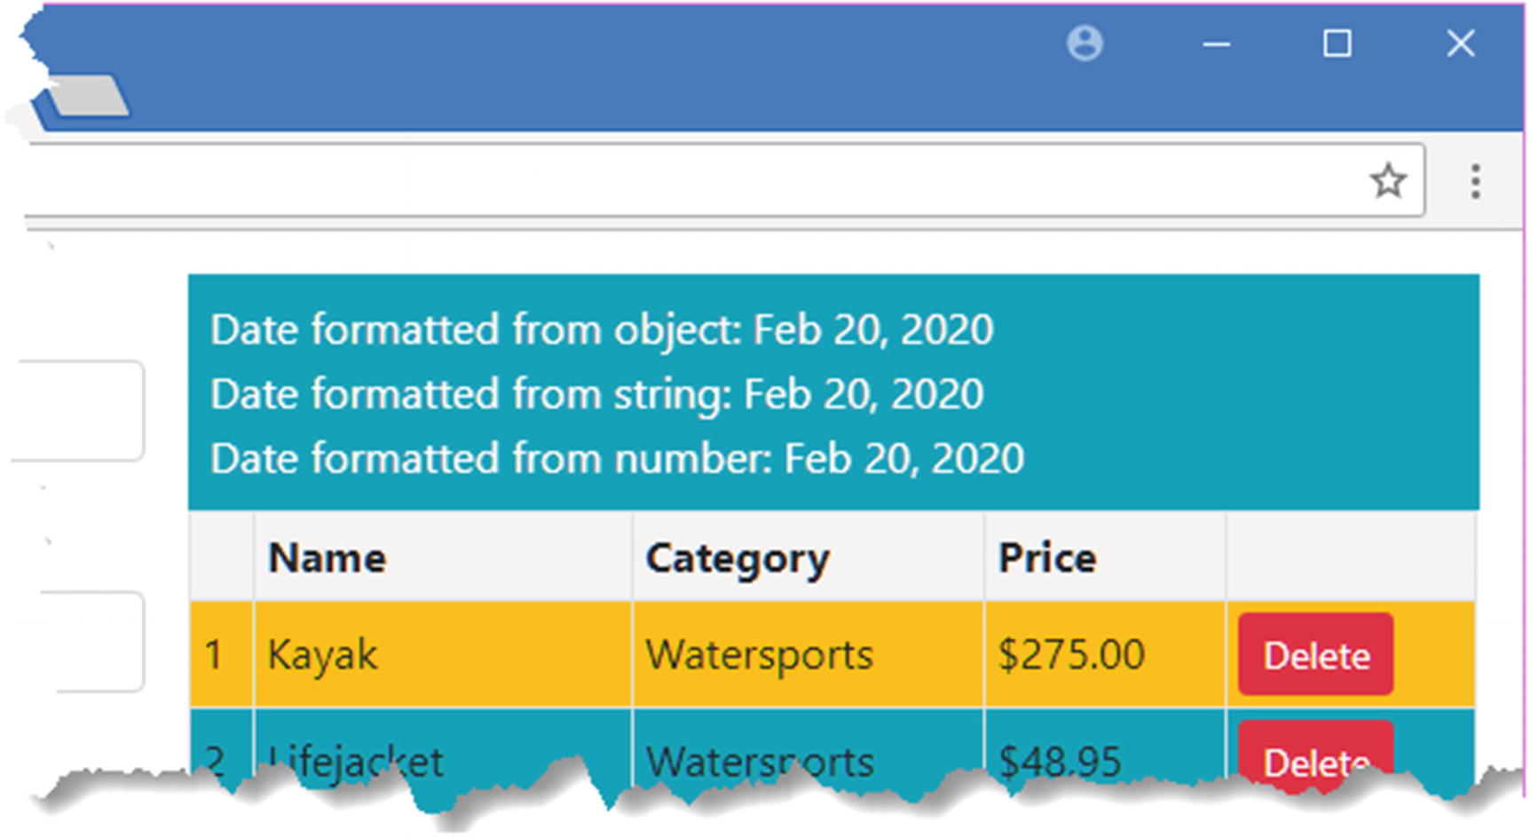Click the Name column header
This screenshot has height=838, width=1531.
[327, 558]
